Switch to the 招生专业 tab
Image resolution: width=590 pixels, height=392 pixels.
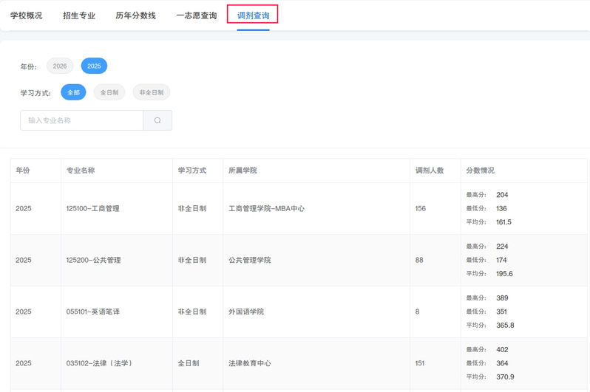tap(79, 16)
